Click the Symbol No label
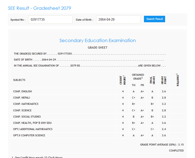 pos(18,20)
